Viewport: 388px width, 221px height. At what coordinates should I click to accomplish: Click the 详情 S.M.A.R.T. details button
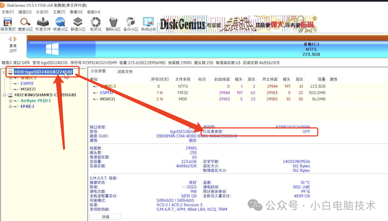(x=106, y=217)
